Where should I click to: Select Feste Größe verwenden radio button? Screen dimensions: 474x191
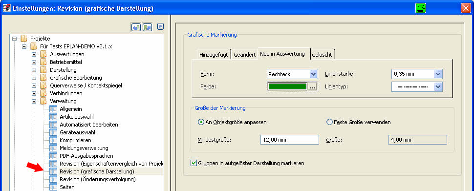pyautogui.click(x=329, y=122)
